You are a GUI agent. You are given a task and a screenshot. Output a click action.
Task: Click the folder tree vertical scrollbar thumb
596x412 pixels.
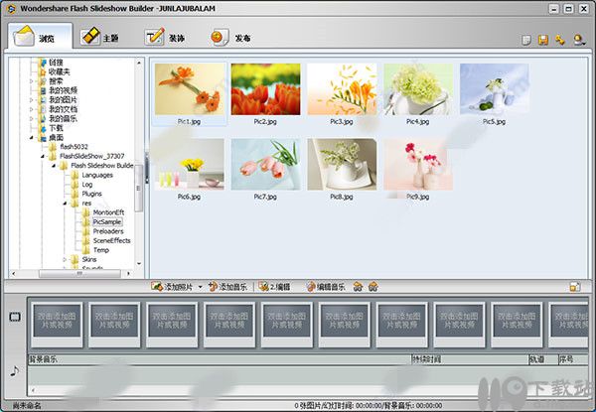click(139, 189)
